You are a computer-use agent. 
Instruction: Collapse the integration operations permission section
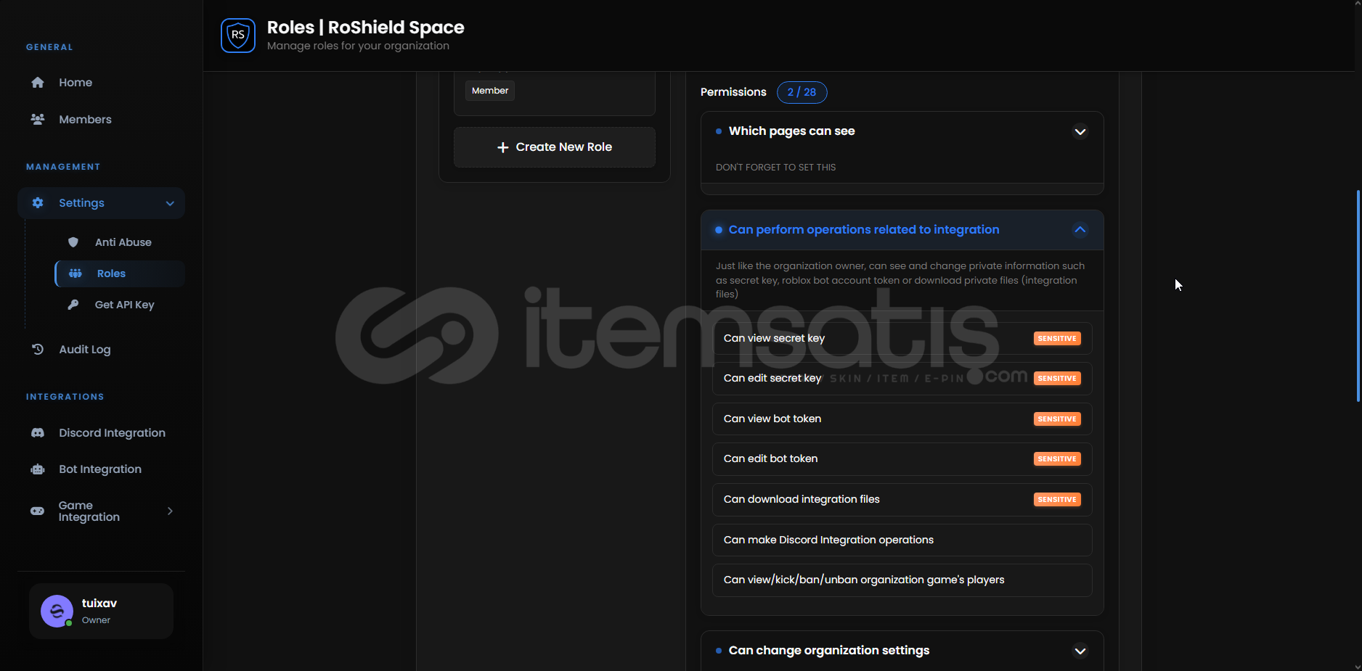pyautogui.click(x=1080, y=230)
